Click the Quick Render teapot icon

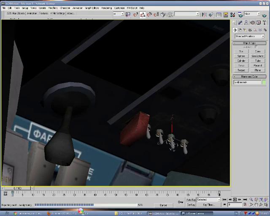pos(265,15)
